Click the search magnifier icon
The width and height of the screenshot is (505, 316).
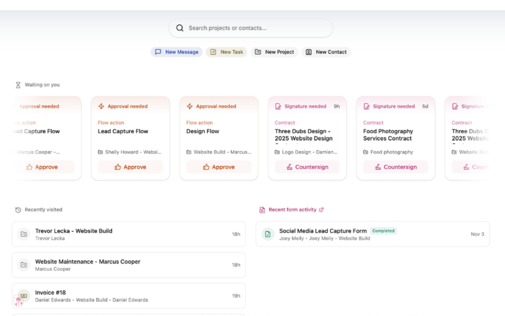coord(180,28)
